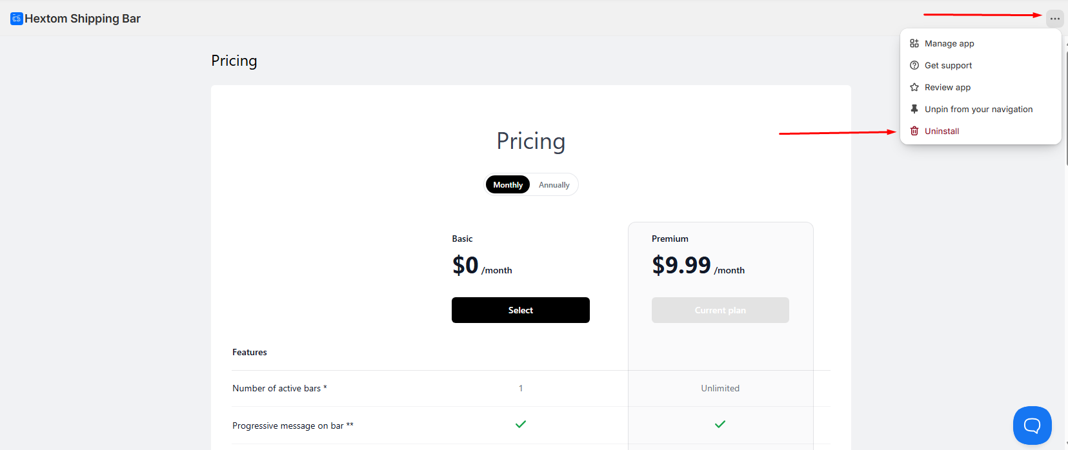Choose Review app in the menu

pos(947,87)
